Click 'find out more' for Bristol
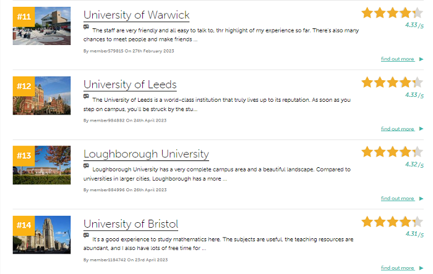The width and height of the screenshot is (433, 274). 398,268
